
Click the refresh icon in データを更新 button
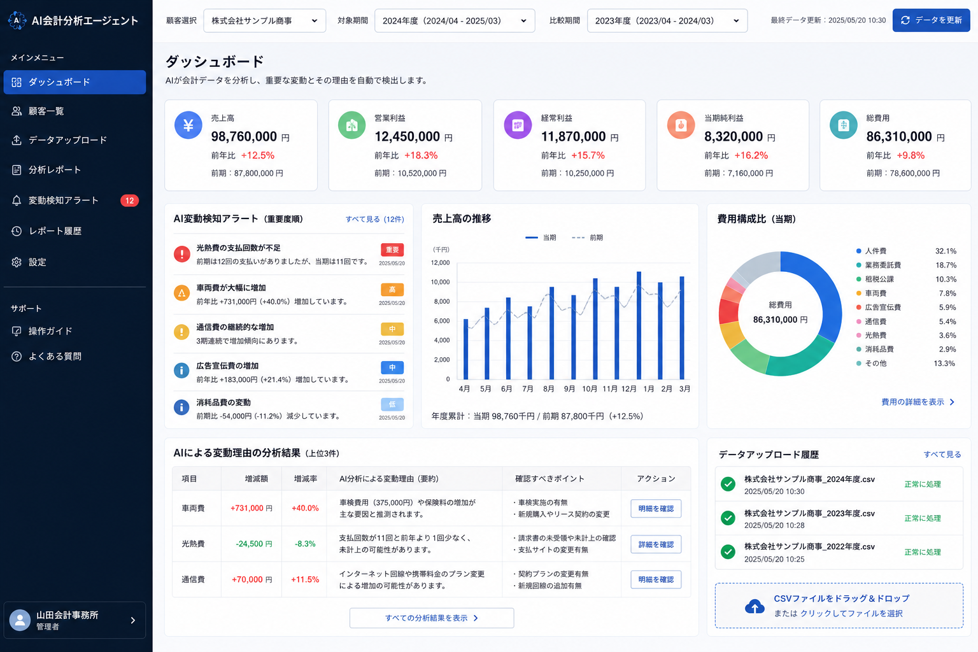point(905,20)
